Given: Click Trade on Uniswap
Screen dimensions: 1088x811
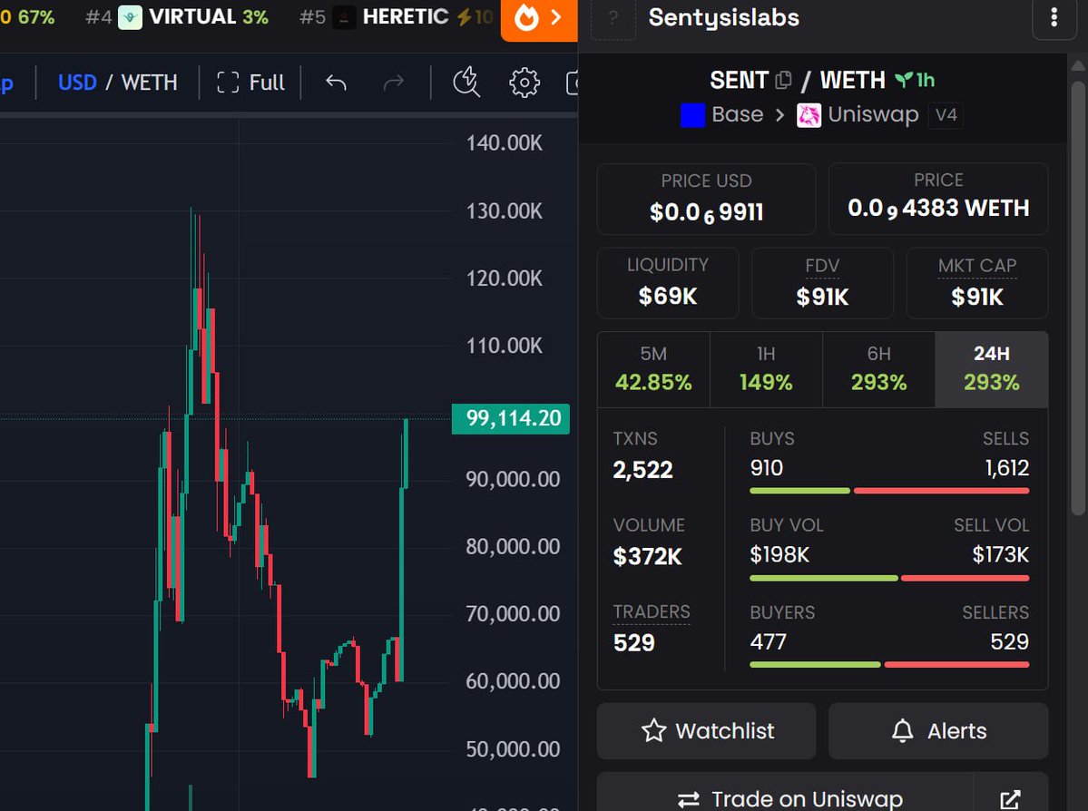Looking at the screenshot, I should [x=786, y=796].
